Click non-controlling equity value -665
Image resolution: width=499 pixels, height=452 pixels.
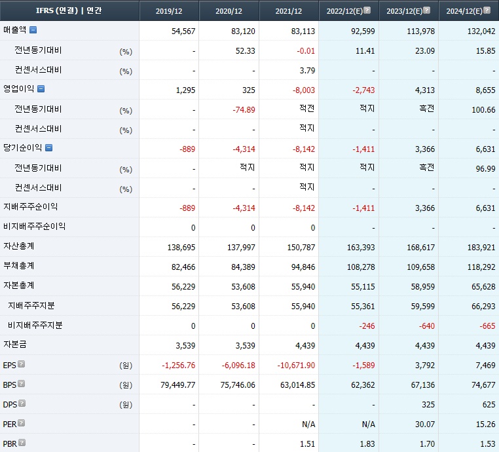point(487,326)
